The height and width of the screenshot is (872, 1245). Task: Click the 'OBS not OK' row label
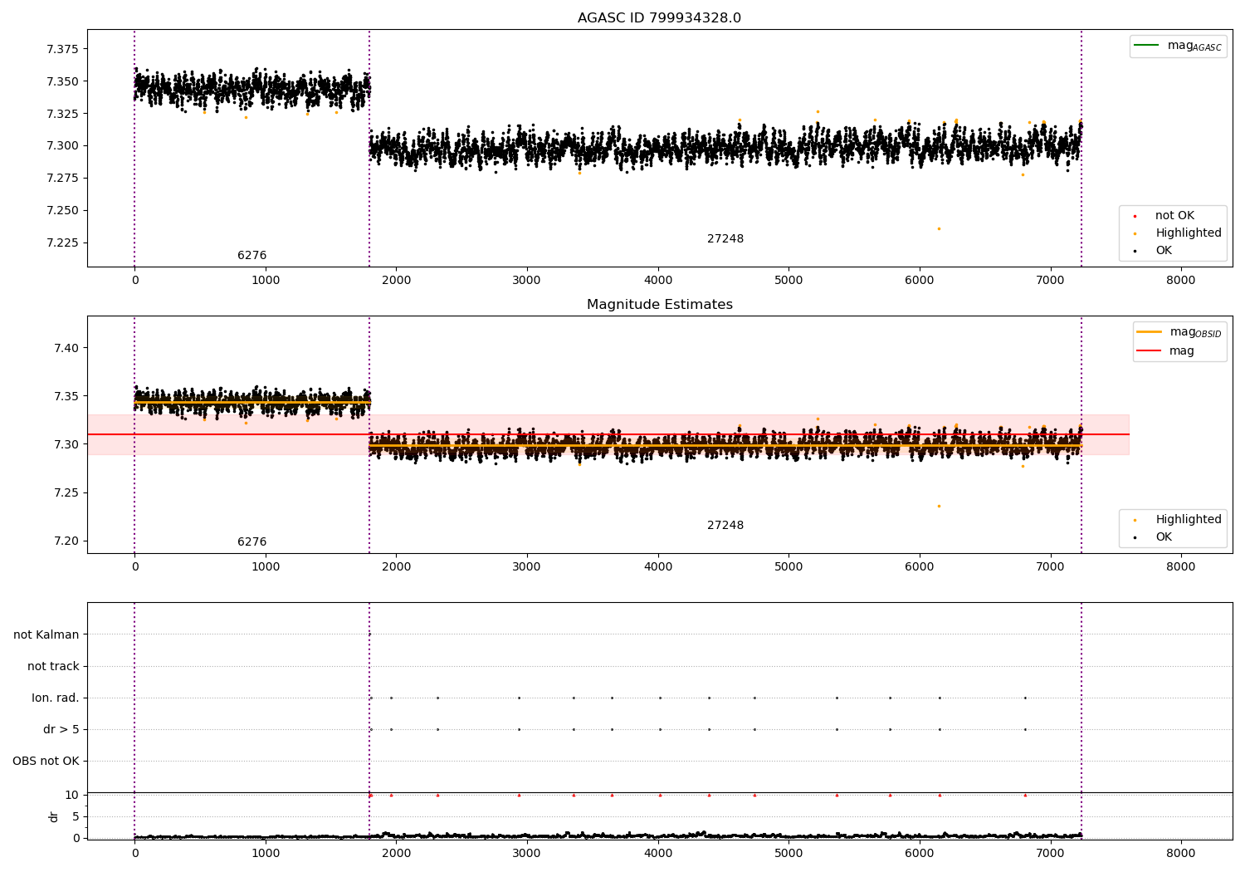click(x=46, y=762)
